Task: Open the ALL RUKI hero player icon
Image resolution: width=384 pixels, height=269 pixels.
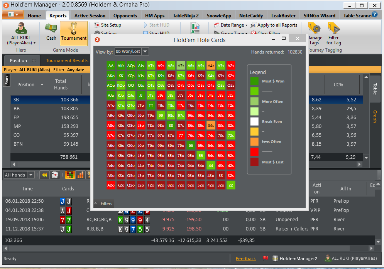Action: [x=21, y=28]
